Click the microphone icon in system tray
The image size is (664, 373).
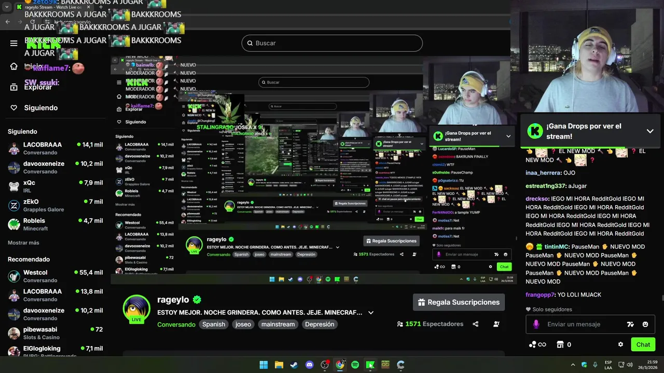(x=595, y=365)
